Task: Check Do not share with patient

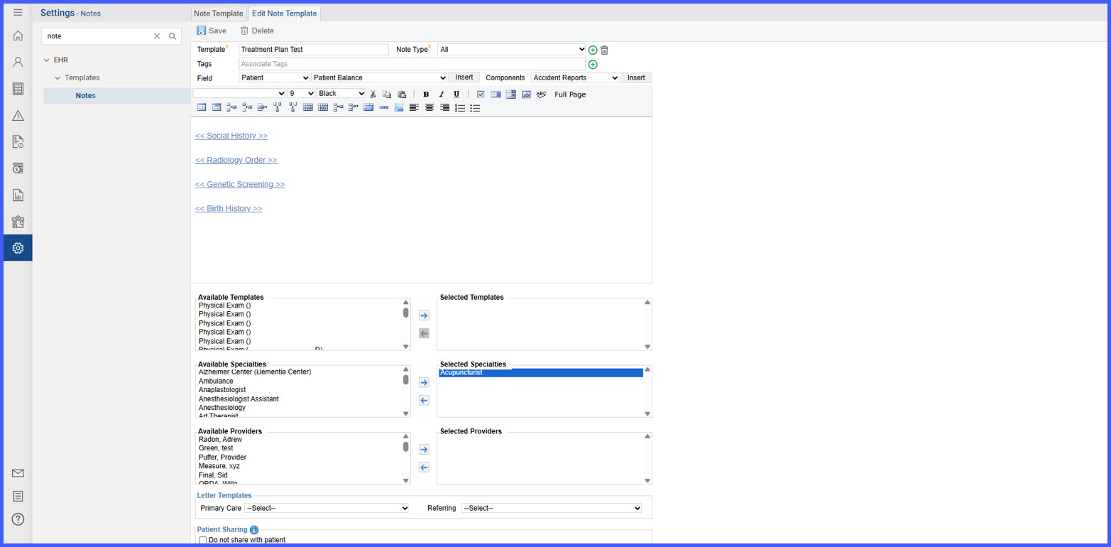Action: click(203, 541)
